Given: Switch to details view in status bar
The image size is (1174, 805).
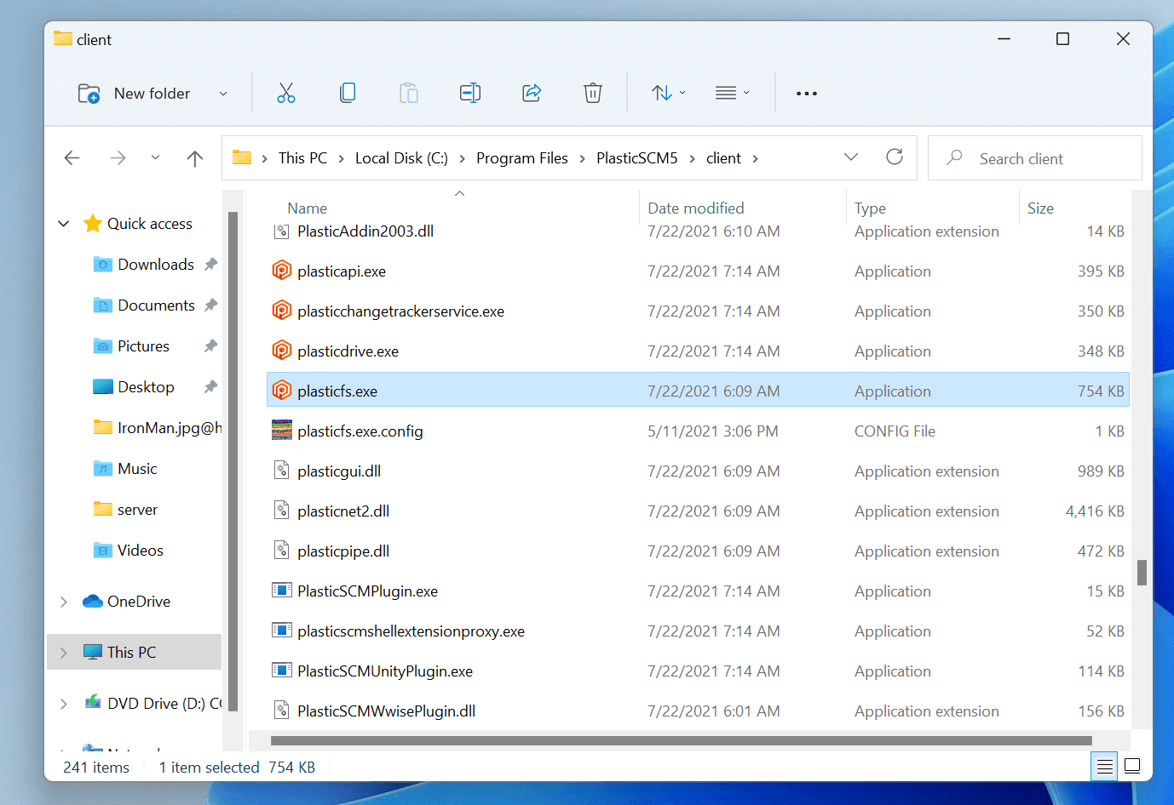Looking at the screenshot, I should [1103, 766].
